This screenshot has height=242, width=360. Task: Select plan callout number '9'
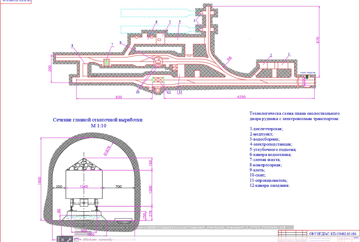[120, 43]
